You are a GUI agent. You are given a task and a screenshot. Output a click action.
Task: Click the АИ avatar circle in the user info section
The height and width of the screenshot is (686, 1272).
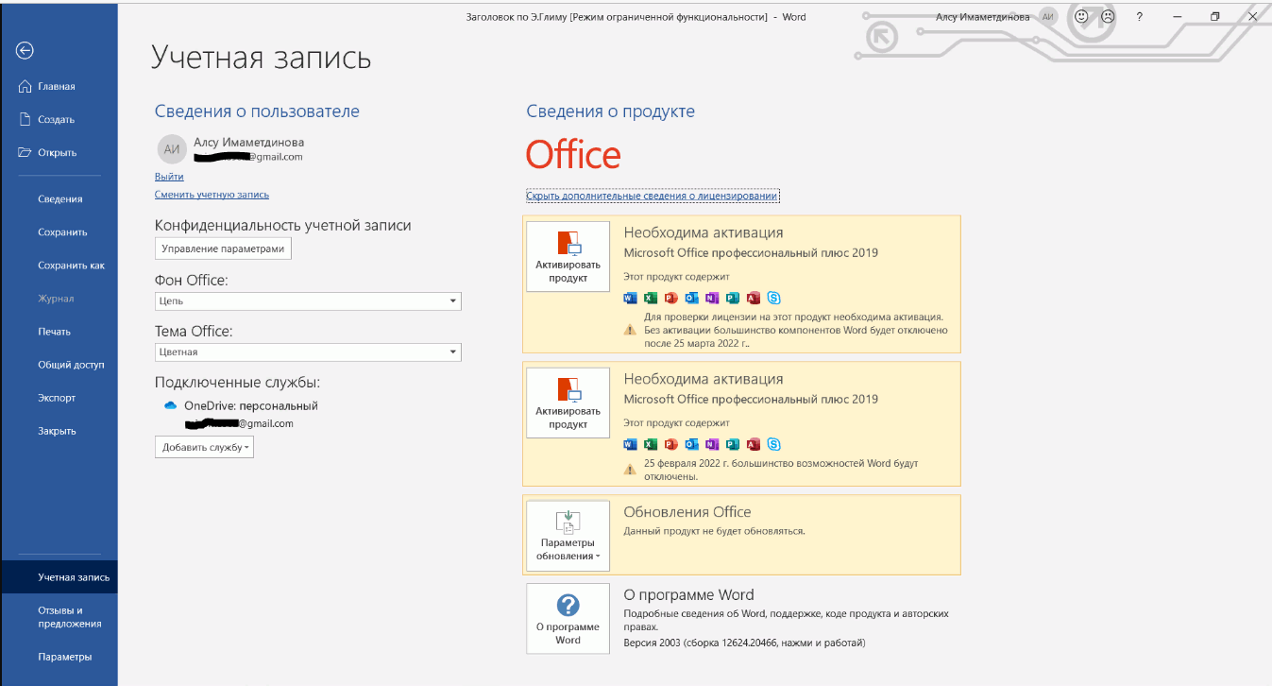[x=172, y=148]
